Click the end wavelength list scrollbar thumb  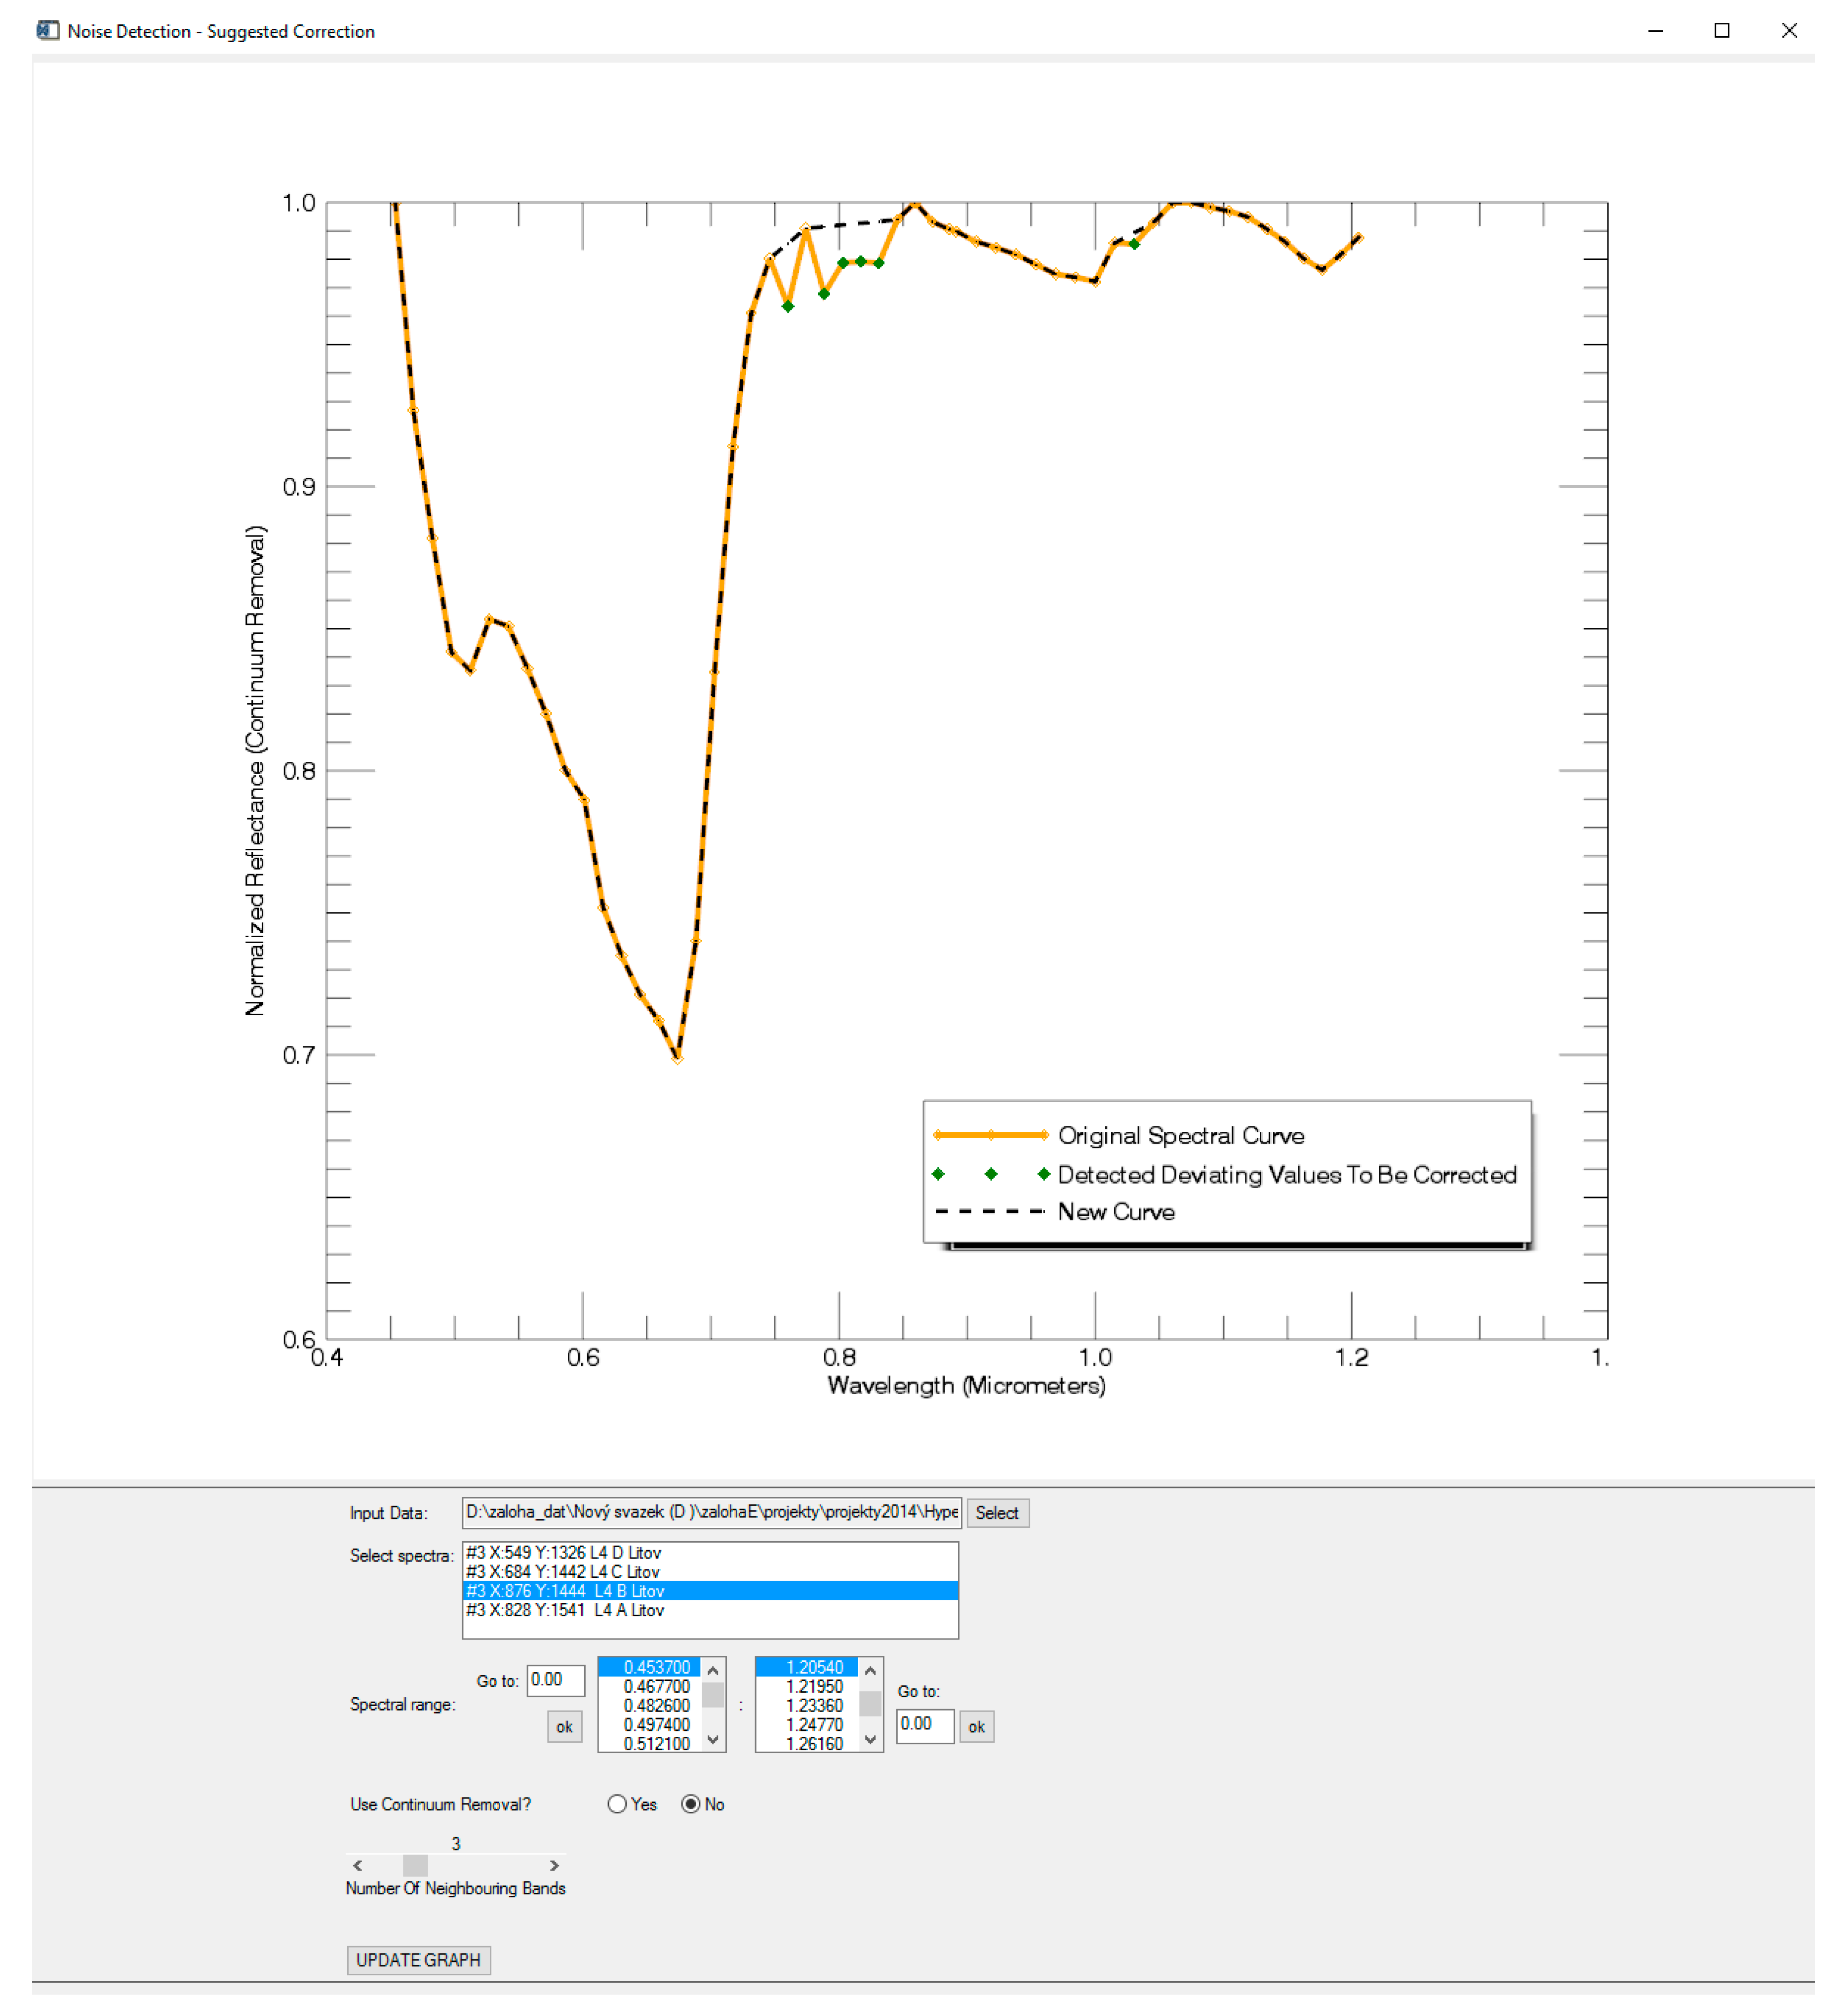point(870,1703)
